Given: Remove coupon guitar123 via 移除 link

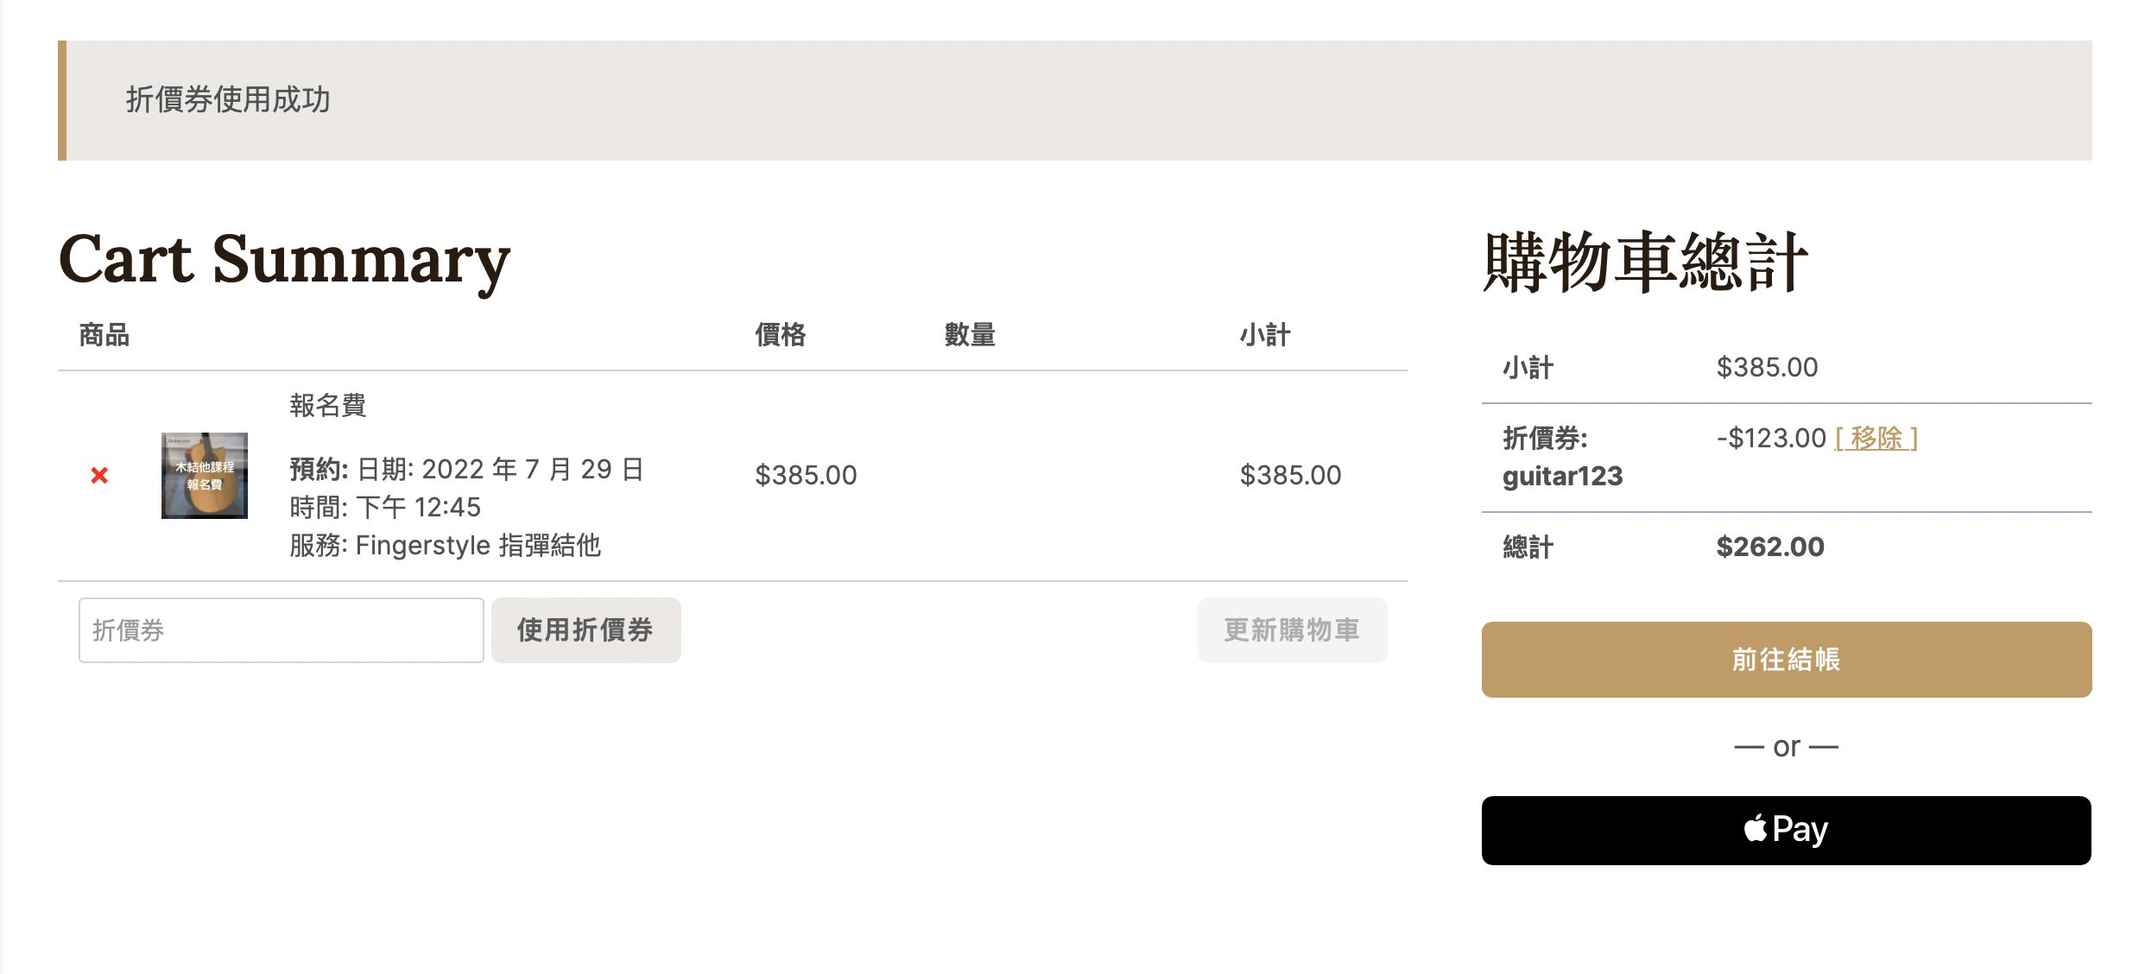Looking at the screenshot, I should tap(1876, 438).
